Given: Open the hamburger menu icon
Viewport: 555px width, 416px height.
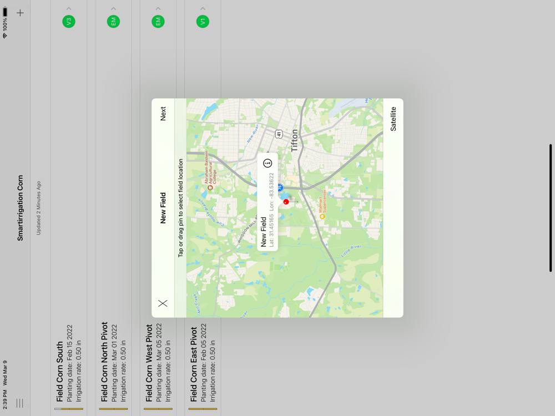Looking at the screenshot, I should coord(20,403).
